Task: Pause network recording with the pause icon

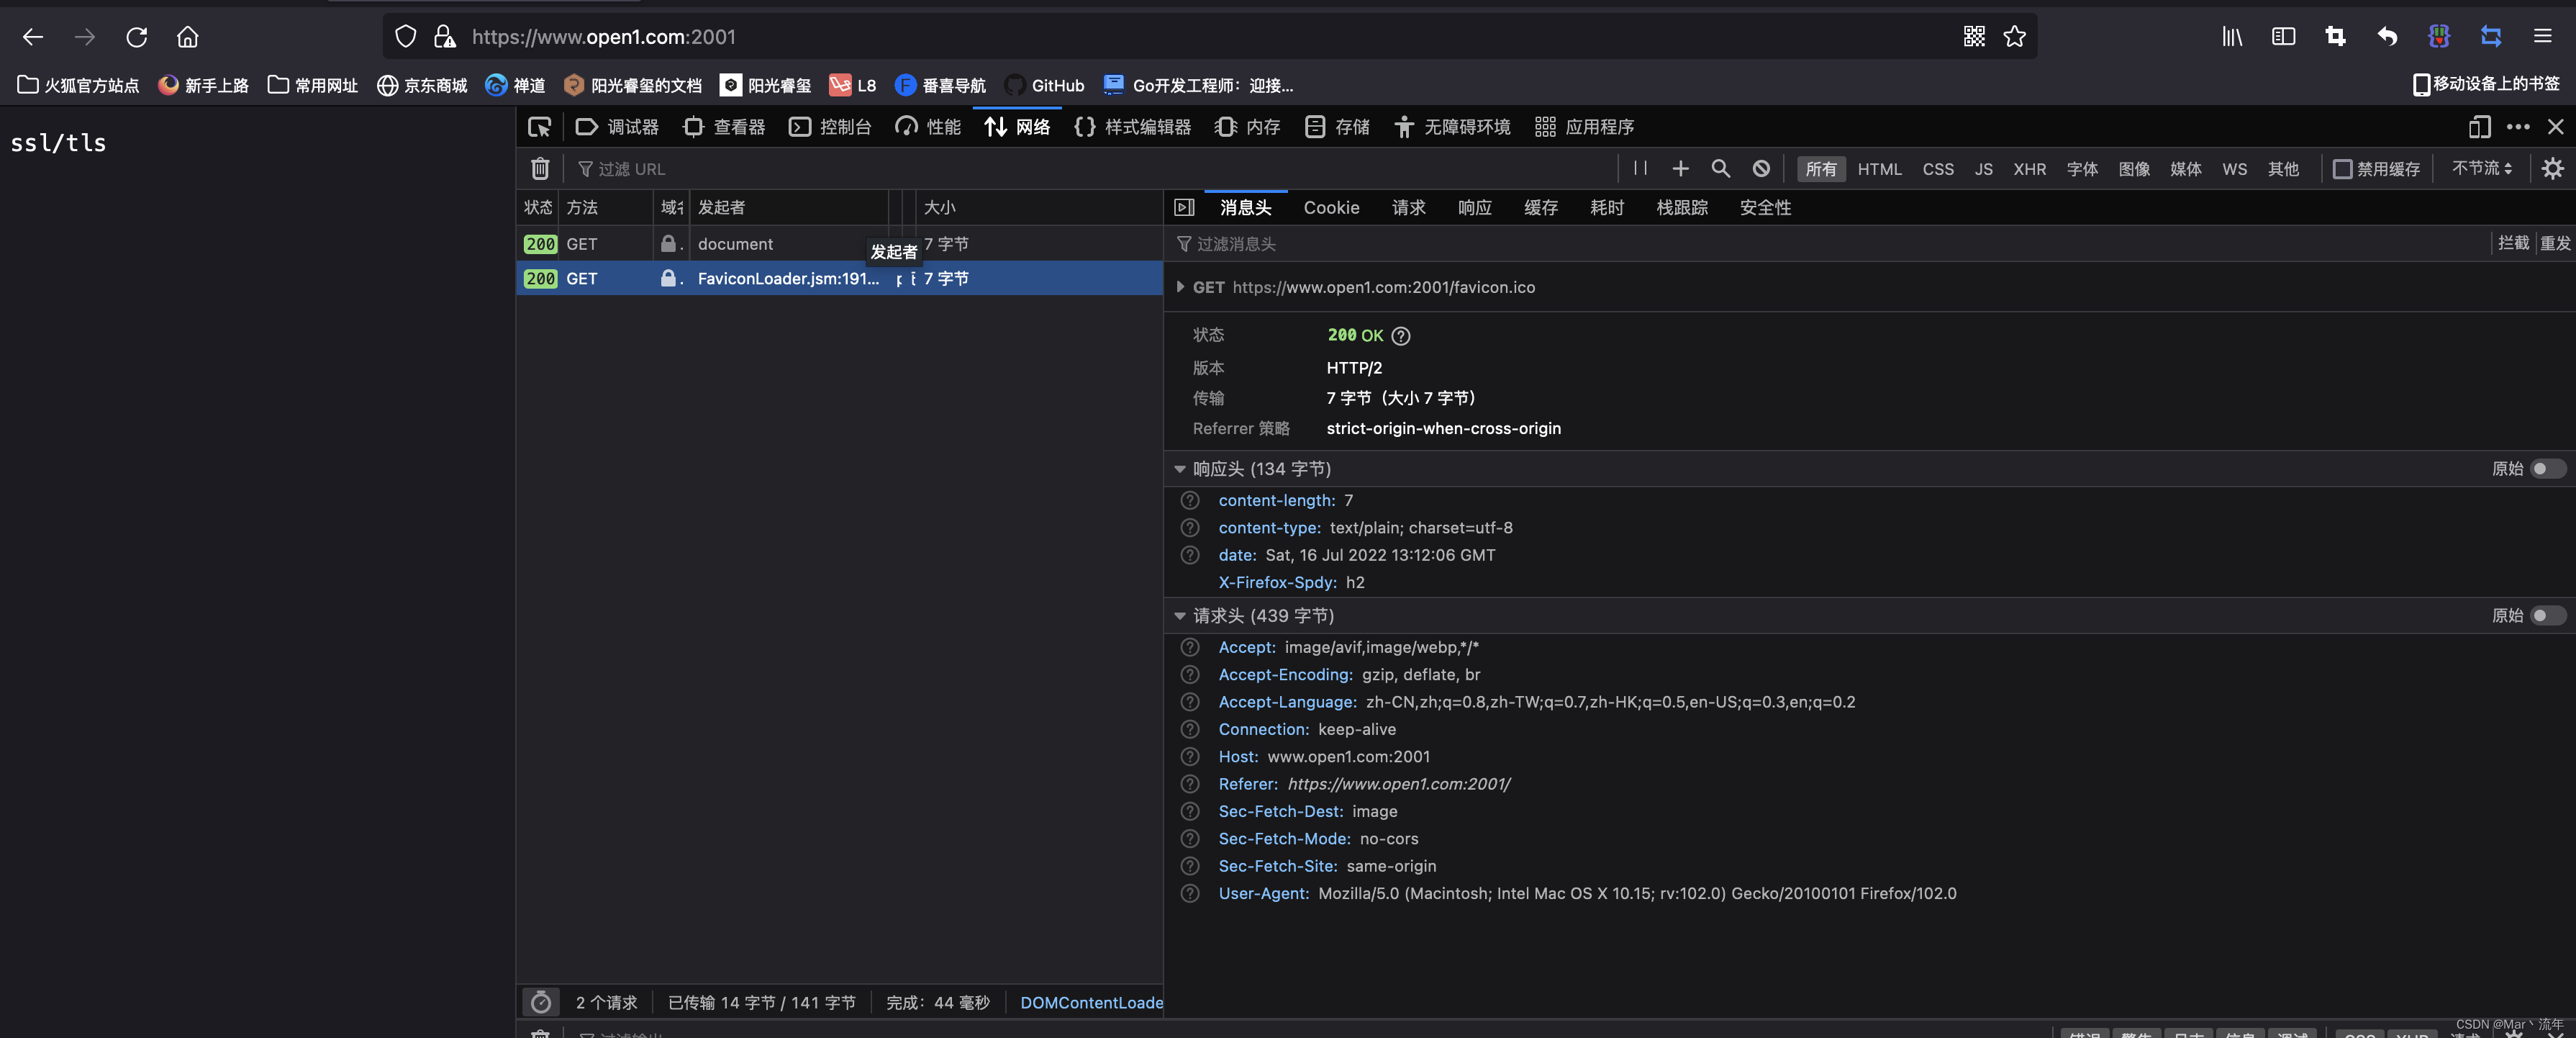Action: (x=1640, y=168)
